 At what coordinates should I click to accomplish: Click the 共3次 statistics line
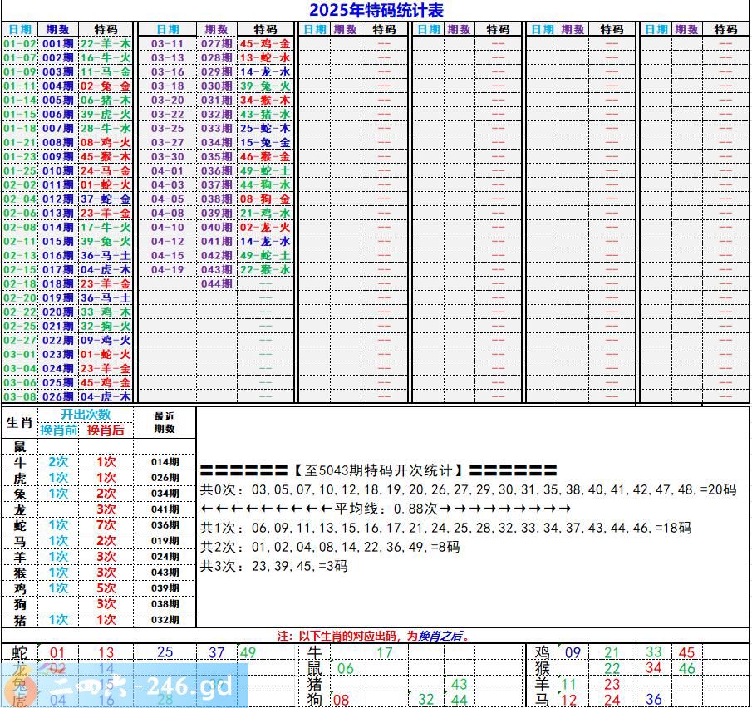click(x=274, y=566)
